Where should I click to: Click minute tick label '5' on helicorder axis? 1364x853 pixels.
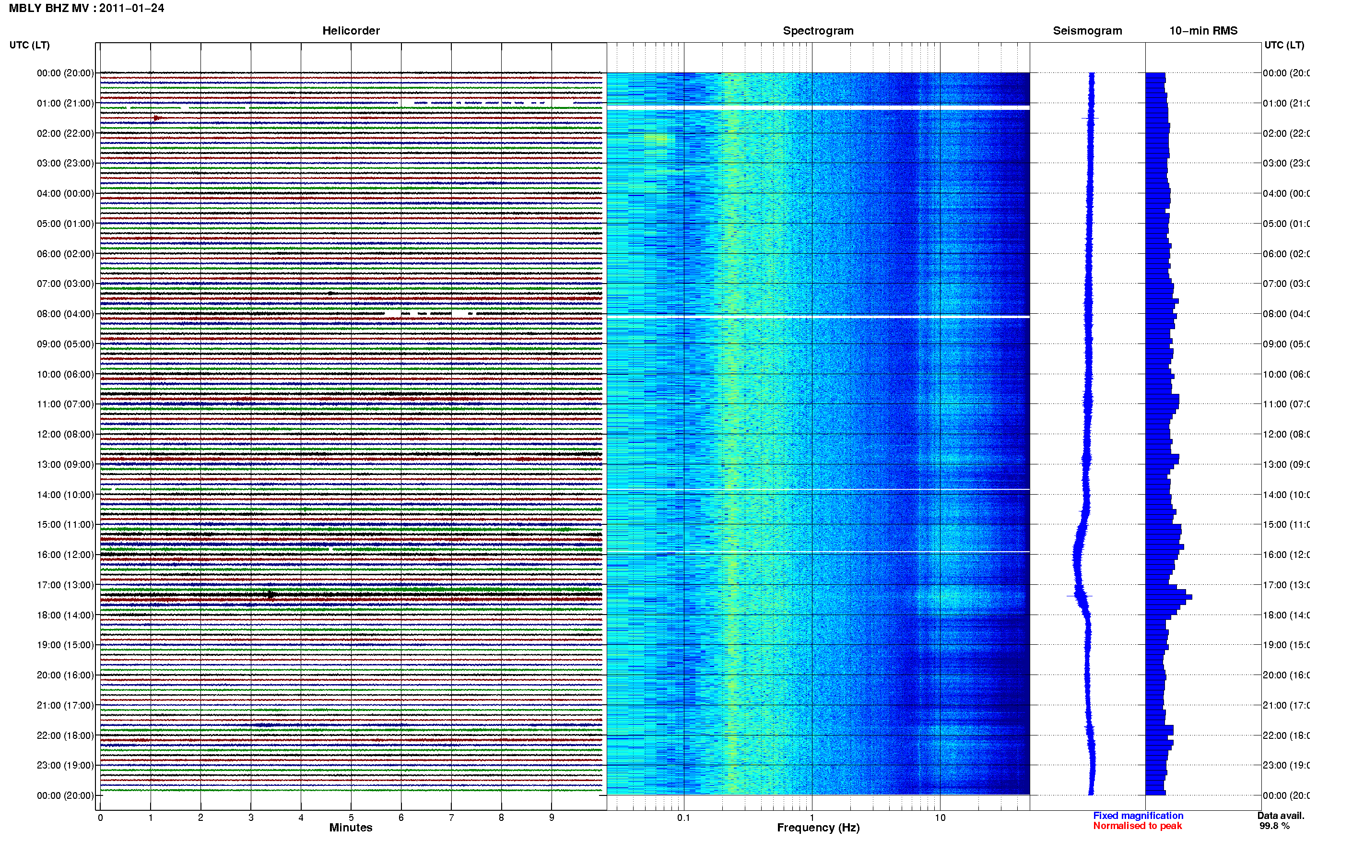point(351,817)
